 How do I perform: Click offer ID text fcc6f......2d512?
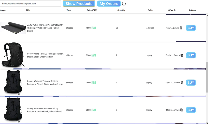pyautogui.click(x=172, y=28)
